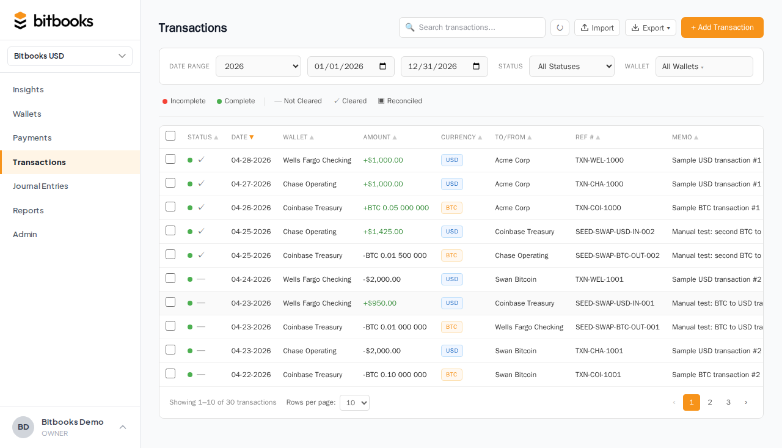Click BTC currency badge on TXN-COI-1000 row
Screen dimensions: 782x448
point(451,208)
